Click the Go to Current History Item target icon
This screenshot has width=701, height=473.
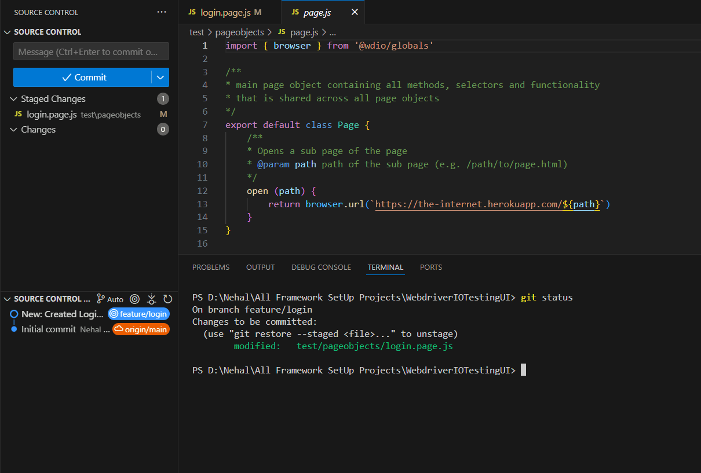135,299
